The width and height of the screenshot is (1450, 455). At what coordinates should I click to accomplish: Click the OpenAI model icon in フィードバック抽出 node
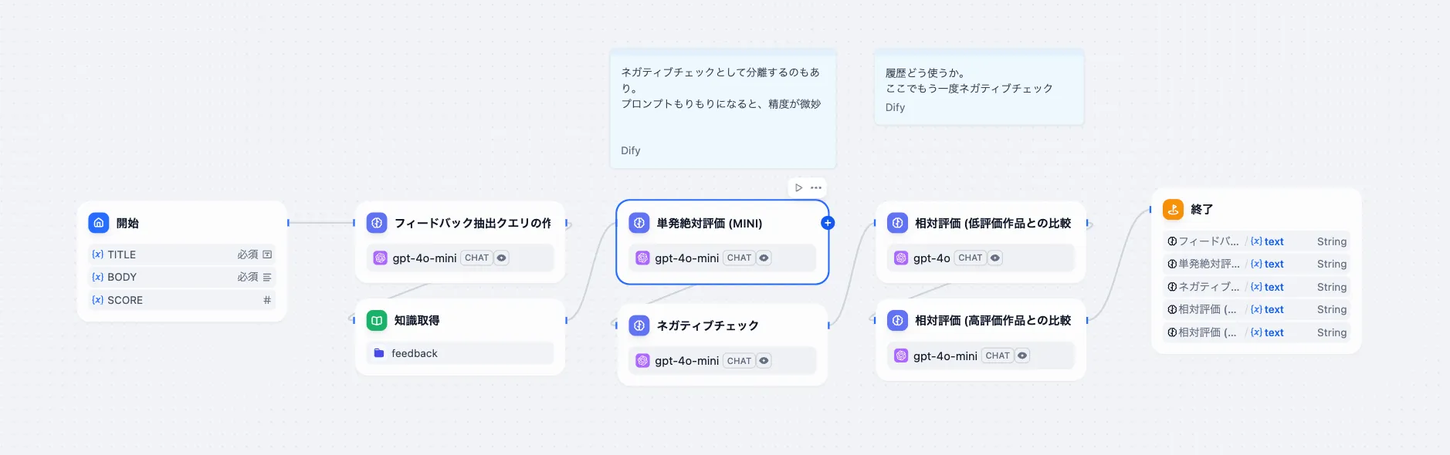coord(380,258)
